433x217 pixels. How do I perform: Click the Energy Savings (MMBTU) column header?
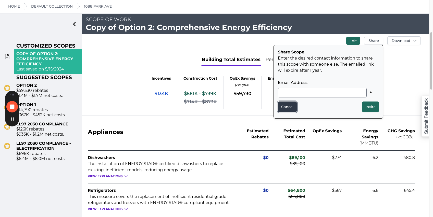[369, 137]
